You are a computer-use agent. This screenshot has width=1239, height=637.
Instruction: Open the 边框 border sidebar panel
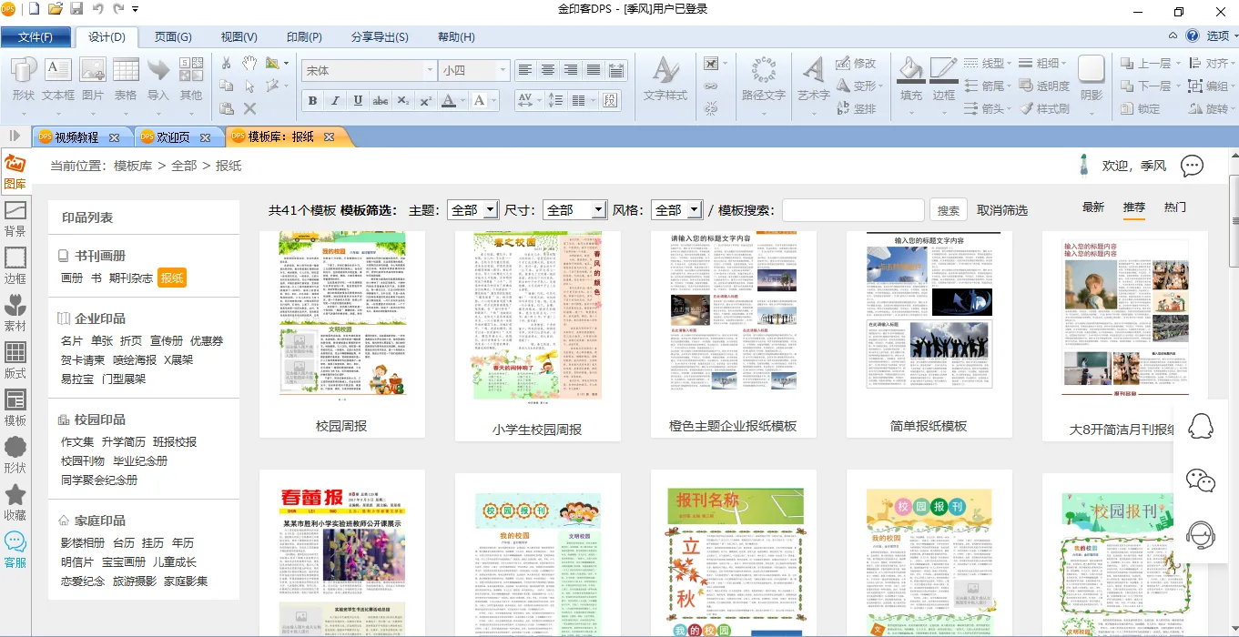point(15,266)
